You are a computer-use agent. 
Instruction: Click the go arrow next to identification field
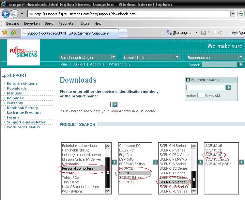click(115, 104)
